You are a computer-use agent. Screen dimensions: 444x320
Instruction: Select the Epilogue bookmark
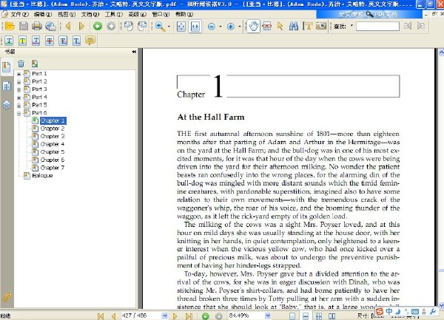(42, 176)
